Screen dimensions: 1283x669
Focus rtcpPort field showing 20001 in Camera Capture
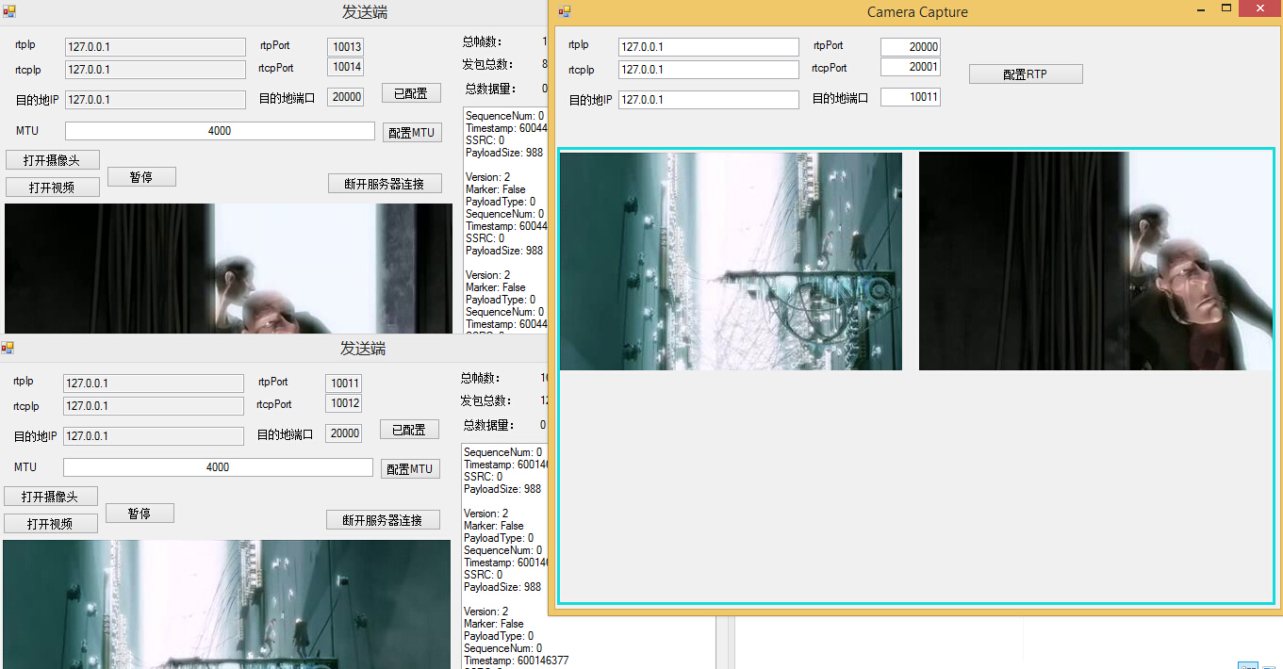(x=911, y=67)
